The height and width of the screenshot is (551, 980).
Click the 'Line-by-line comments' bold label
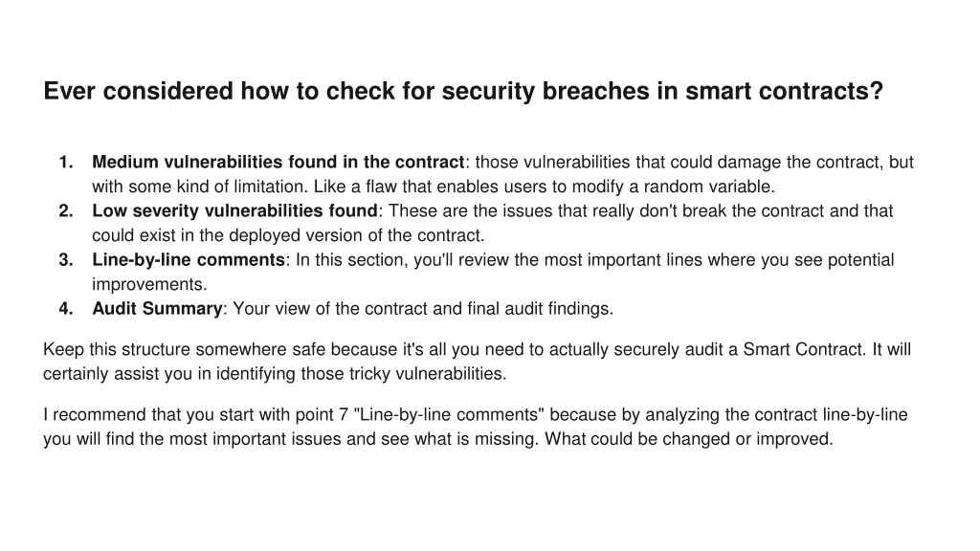(x=189, y=260)
